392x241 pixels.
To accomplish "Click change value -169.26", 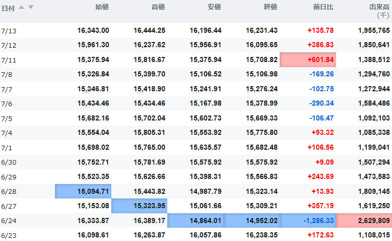I will click(322, 74).
